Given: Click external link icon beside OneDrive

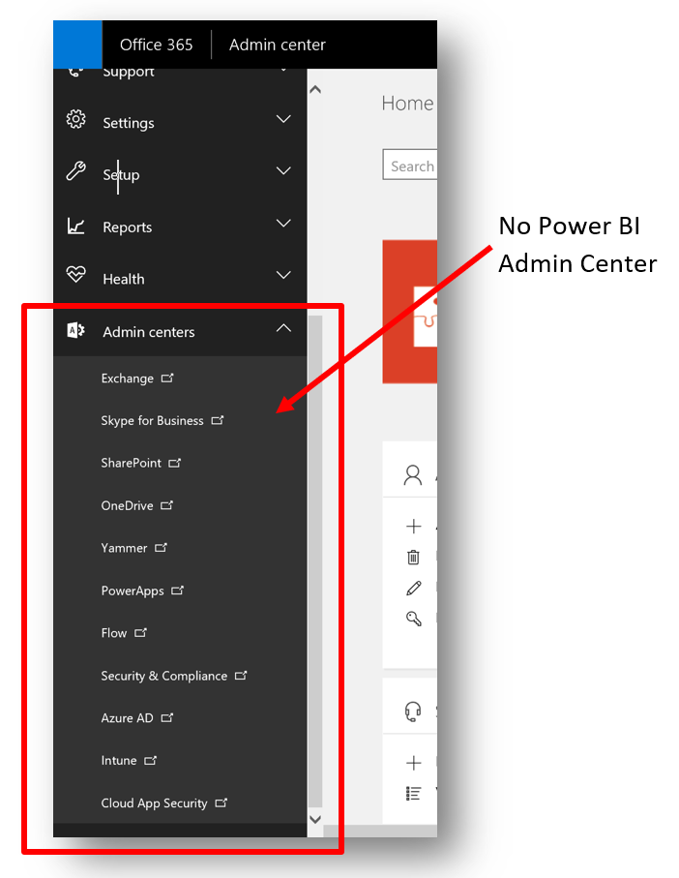Looking at the screenshot, I should coord(167,505).
